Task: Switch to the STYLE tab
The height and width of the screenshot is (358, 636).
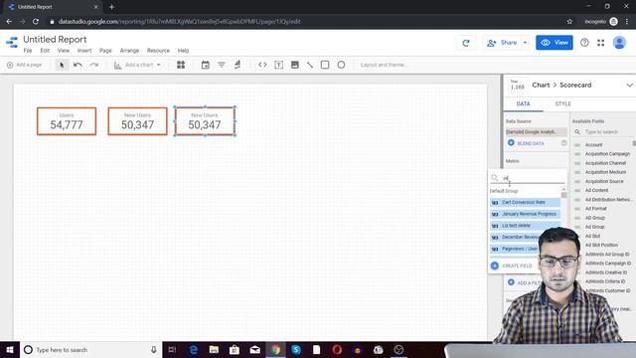Action: pyautogui.click(x=563, y=103)
